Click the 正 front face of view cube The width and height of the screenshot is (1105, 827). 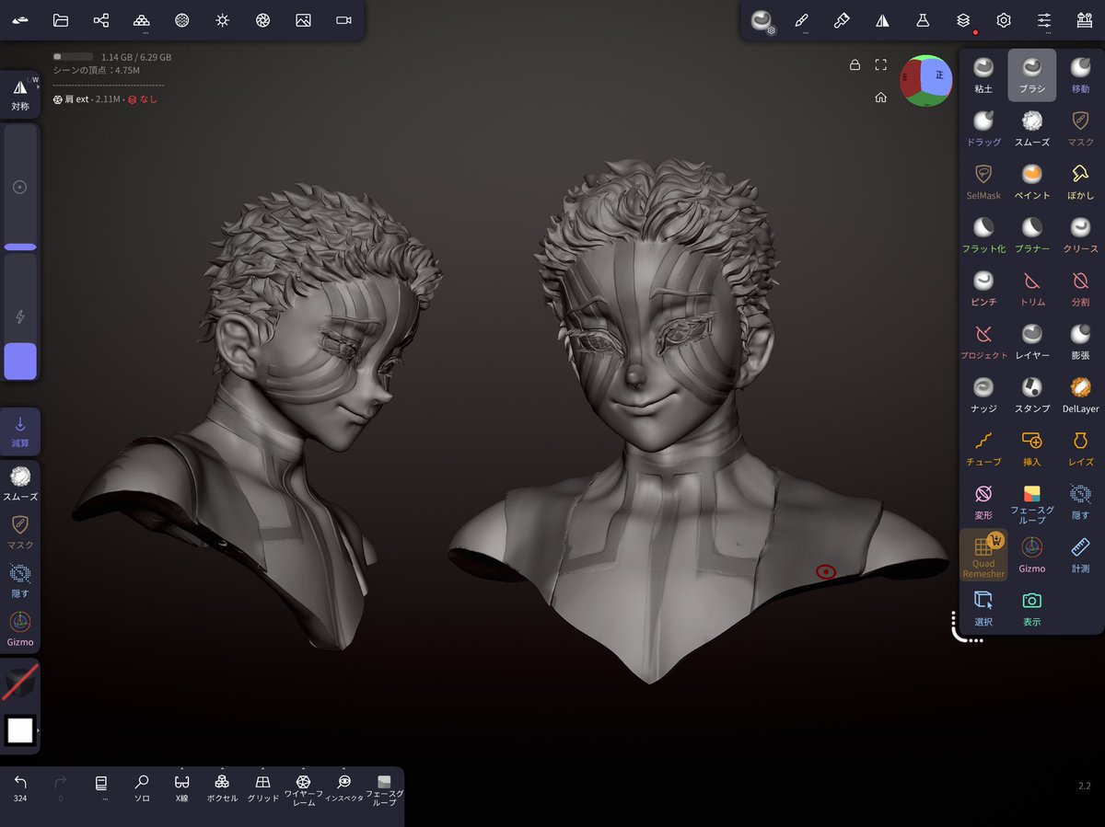click(938, 76)
